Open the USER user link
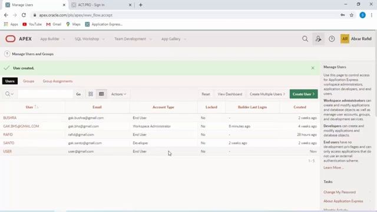 (x=8, y=151)
